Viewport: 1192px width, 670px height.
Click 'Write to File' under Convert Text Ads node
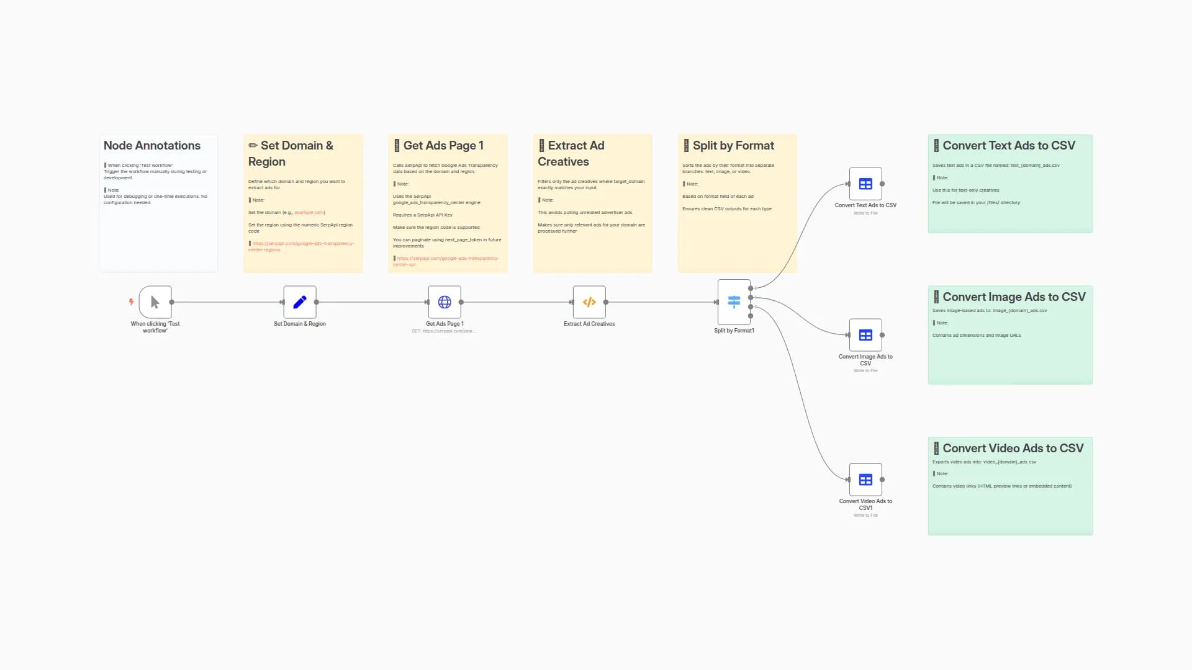click(865, 213)
